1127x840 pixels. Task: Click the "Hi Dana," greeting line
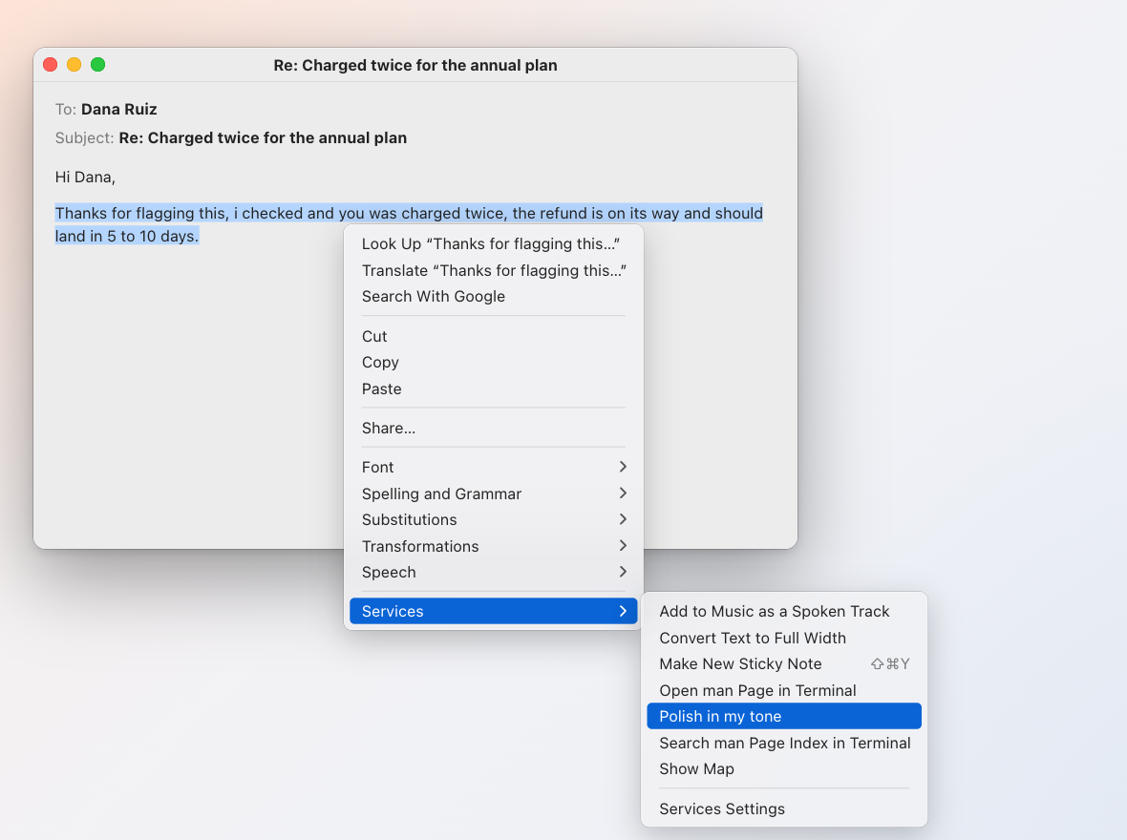pyautogui.click(x=86, y=178)
